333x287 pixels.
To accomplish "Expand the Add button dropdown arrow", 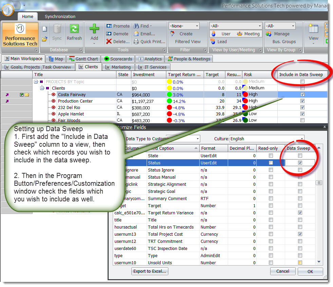I will tap(94, 44).
